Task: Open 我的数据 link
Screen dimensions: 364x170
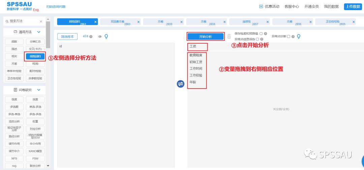Action: pos(331,6)
